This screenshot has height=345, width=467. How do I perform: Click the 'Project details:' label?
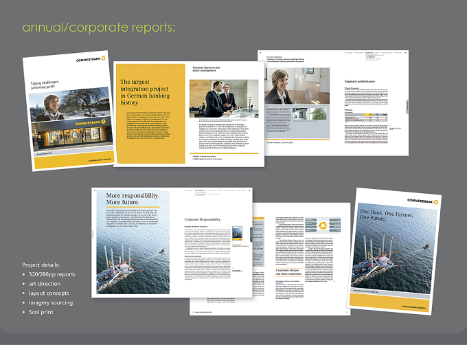41,265
